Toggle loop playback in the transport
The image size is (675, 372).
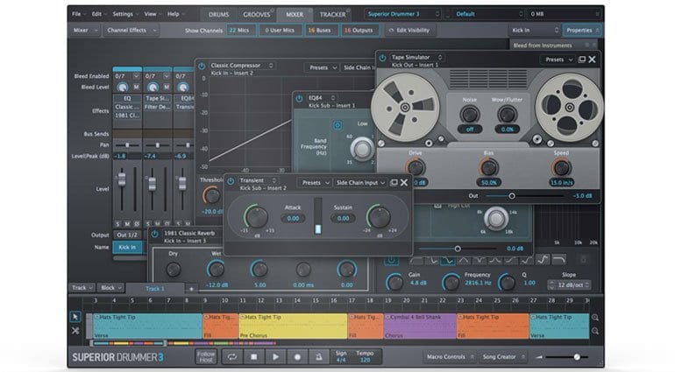(232, 357)
